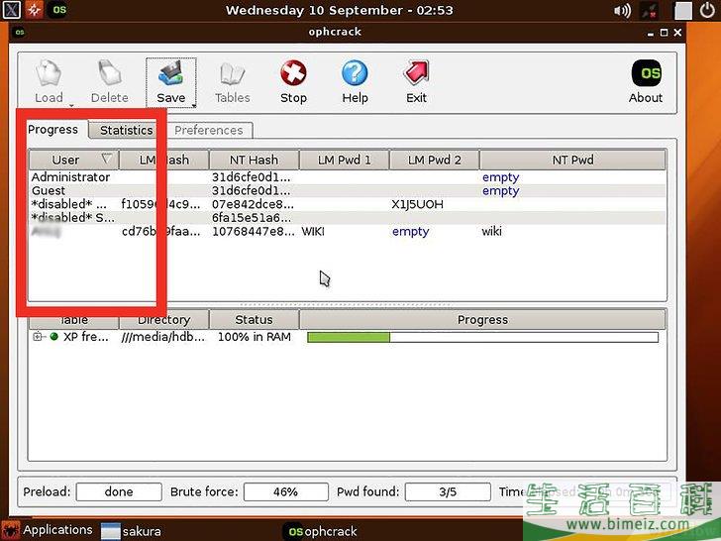This screenshot has width=721, height=541.
Task: Click the Load toolbar icon
Action: tap(49, 73)
